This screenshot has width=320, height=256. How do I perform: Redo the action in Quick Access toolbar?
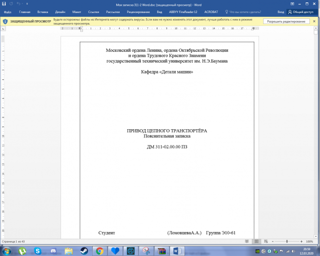tap(11, 4)
